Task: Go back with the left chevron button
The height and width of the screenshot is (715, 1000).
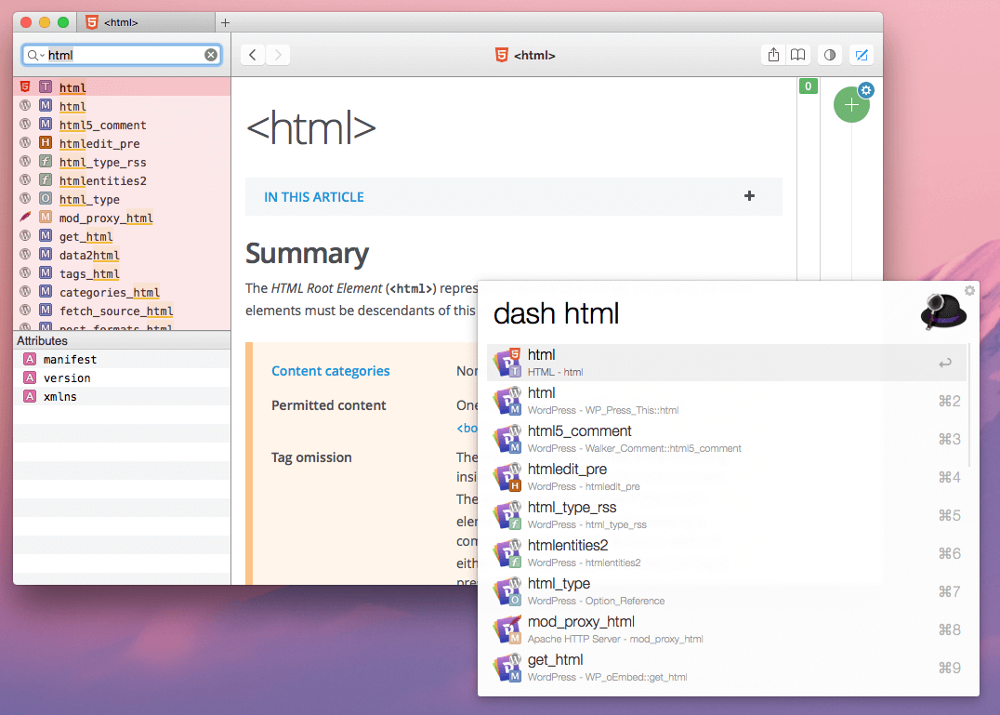Action: click(253, 56)
